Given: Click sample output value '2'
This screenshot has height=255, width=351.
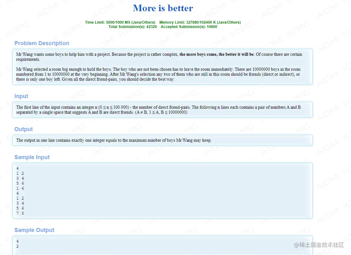Looking at the screenshot, I should pos(17,246).
